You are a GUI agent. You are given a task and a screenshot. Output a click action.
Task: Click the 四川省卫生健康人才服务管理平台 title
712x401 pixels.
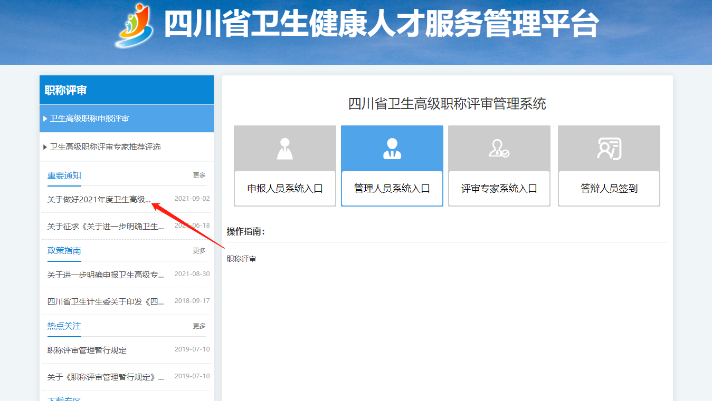pos(381,24)
